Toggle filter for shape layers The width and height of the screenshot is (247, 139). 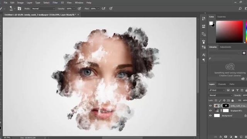click(x=242, y=90)
